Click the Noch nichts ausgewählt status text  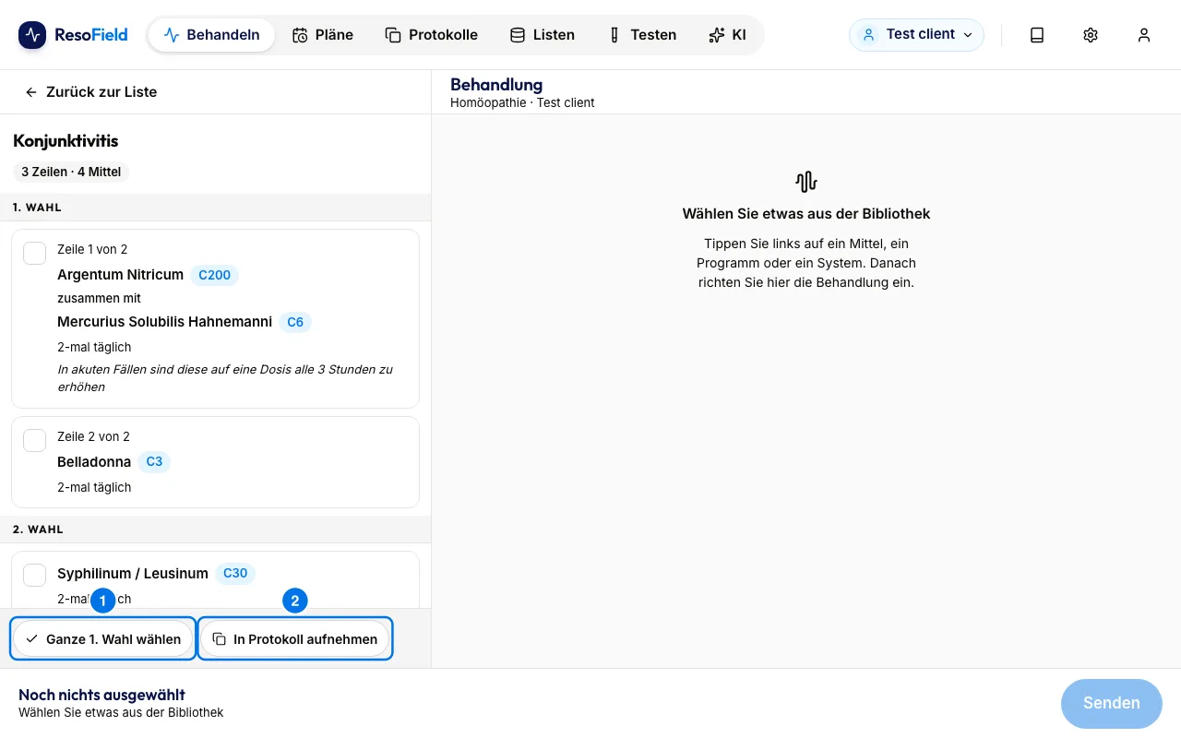coord(101,695)
